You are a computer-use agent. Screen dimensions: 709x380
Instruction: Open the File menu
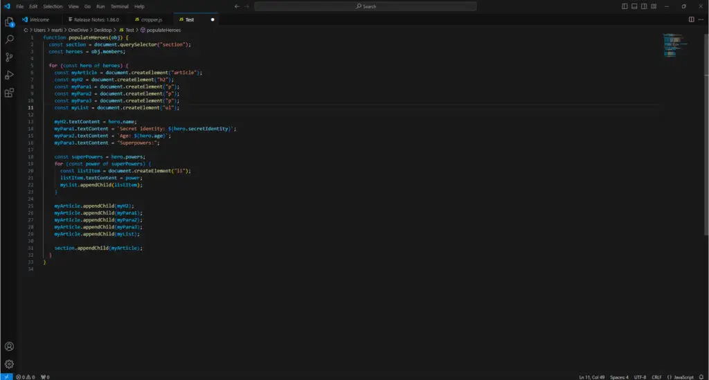coord(20,6)
